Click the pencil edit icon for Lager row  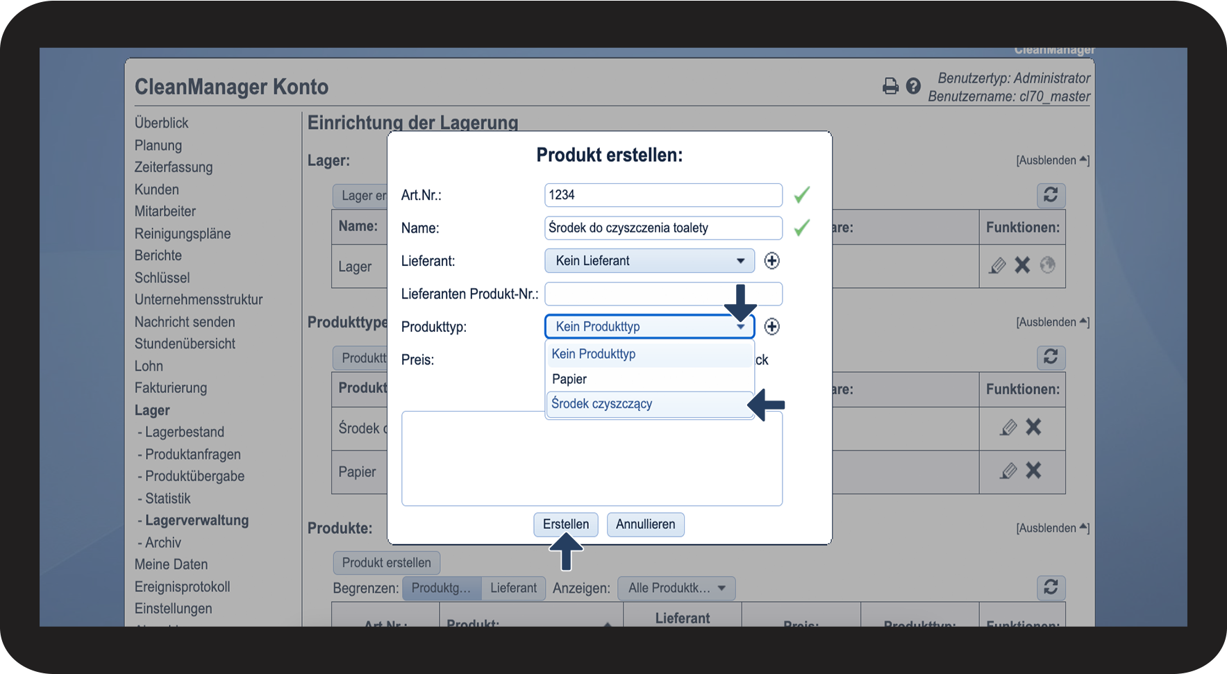tap(998, 265)
